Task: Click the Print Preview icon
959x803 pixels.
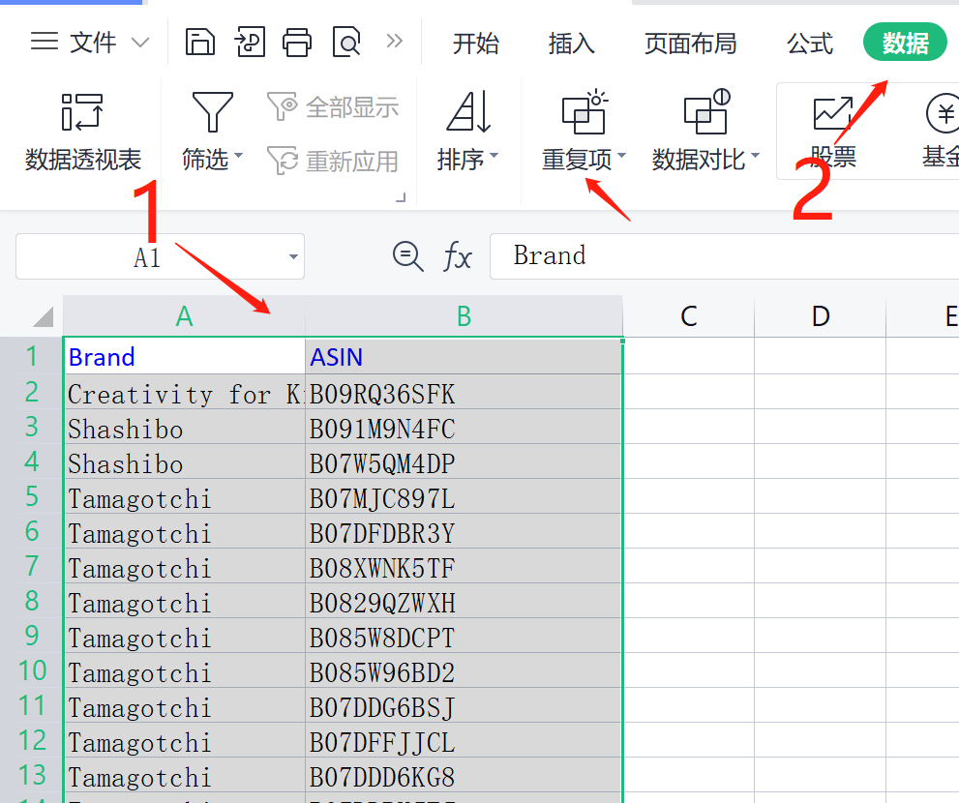Action: (346, 43)
